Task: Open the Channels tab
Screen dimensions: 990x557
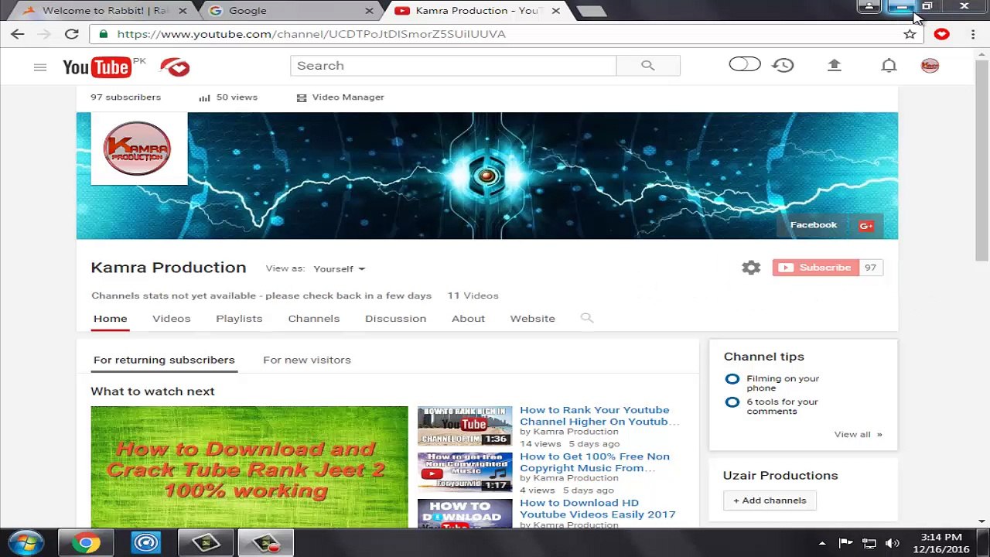Action: pyautogui.click(x=313, y=319)
